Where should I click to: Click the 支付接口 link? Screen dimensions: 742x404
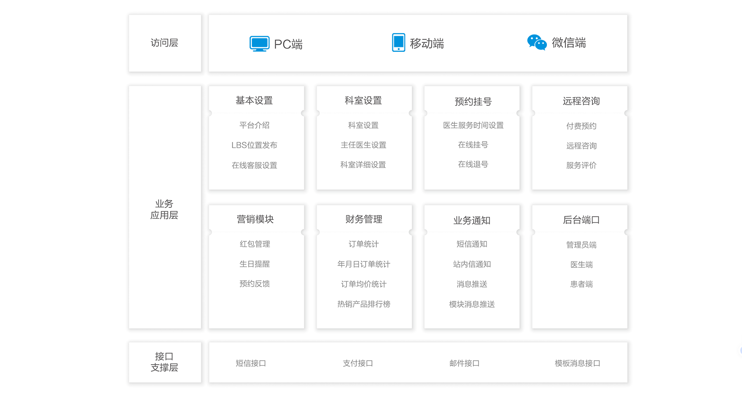click(358, 363)
